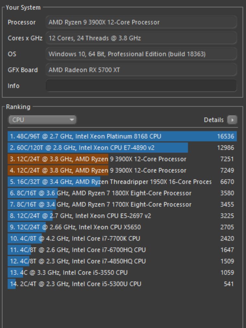The height and width of the screenshot is (328, 246).
Task: Select rank 1 Intel Xeon Platinum 8168 row
Action: pyautogui.click(x=123, y=136)
